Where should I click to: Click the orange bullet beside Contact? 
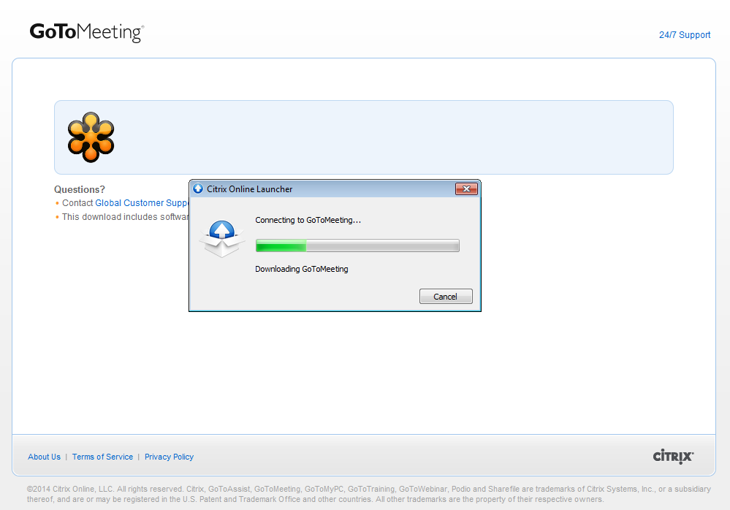pos(57,204)
